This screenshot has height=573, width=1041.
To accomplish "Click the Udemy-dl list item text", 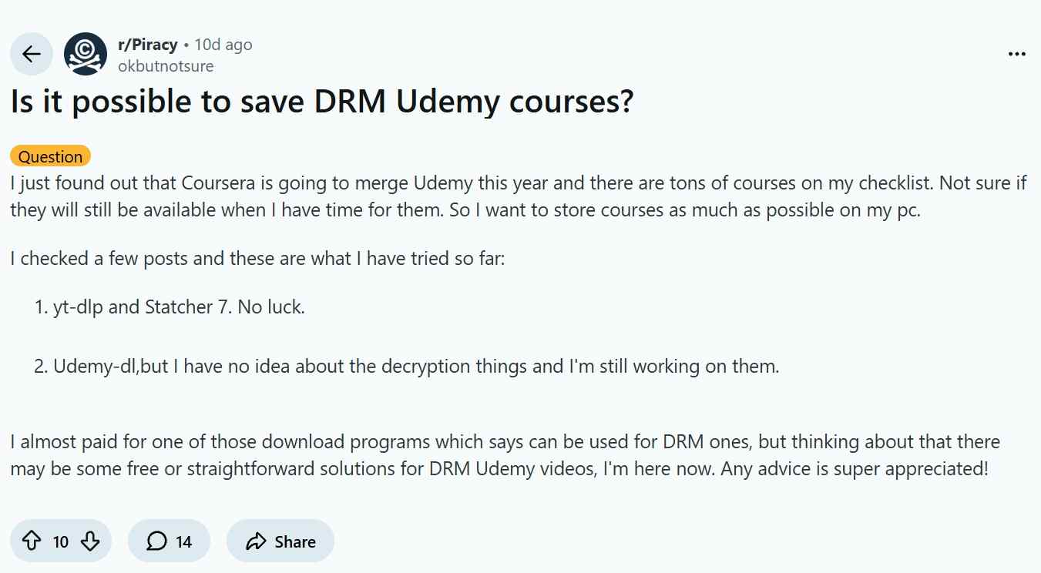I will pos(408,366).
